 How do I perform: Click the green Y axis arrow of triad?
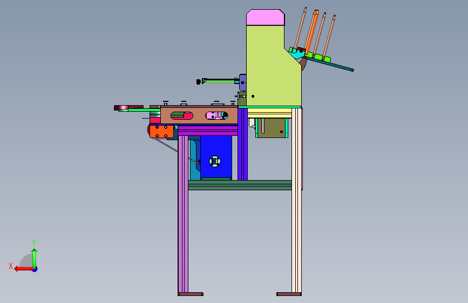click(x=35, y=258)
